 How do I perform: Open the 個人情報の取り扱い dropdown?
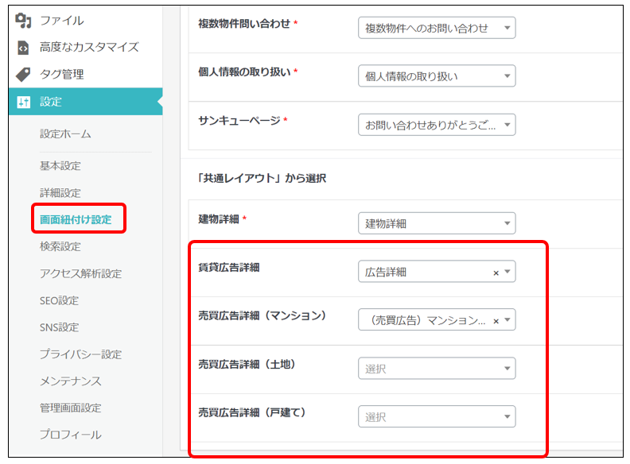coord(436,76)
